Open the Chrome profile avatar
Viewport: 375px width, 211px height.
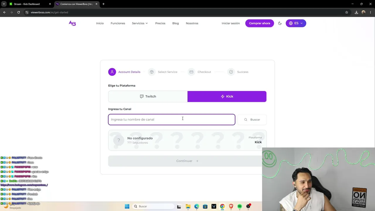coord(364,12)
